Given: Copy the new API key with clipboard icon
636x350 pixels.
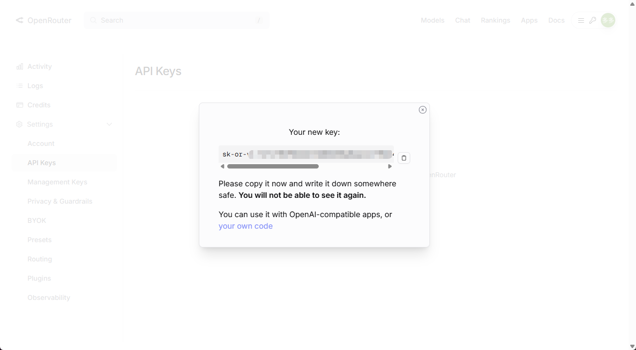Looking at the screenshot, I should point(404,158).
